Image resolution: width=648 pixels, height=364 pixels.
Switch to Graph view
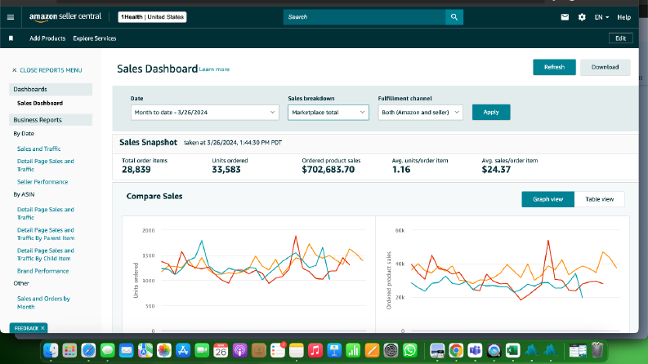tap(547, 199)
